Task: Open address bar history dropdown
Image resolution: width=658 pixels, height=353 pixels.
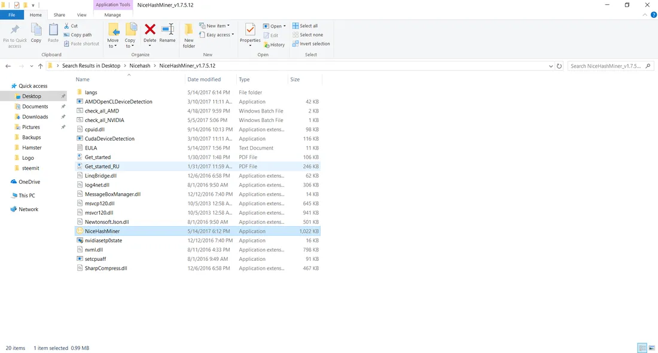Action: pos(550,66)
